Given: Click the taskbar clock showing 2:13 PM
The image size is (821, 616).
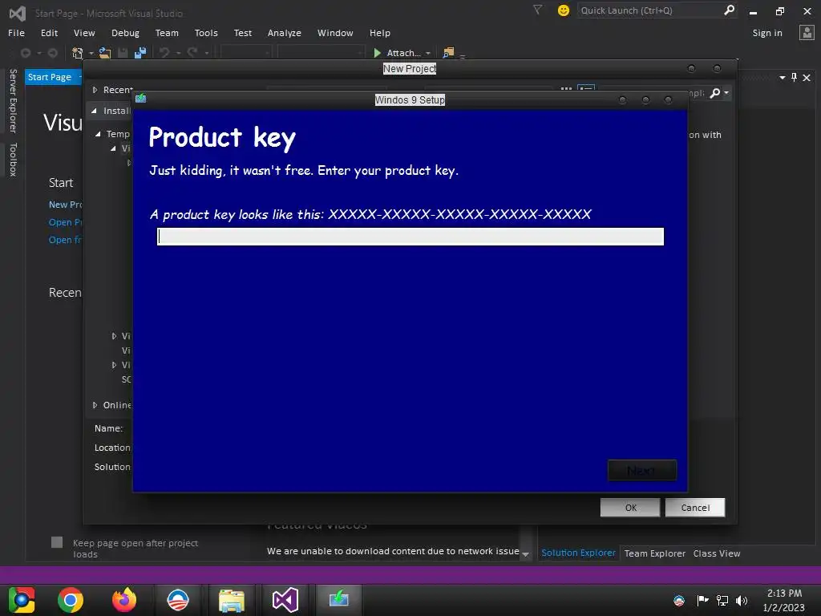Looking at the screenshot, I should tap(784, 600).
